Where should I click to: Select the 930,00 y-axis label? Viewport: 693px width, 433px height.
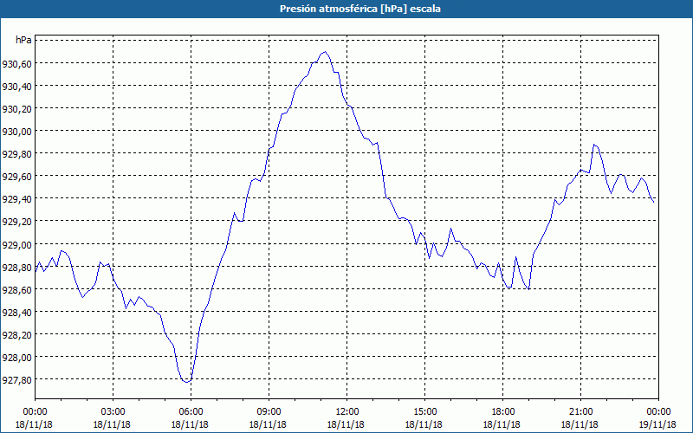click(16, 132)
